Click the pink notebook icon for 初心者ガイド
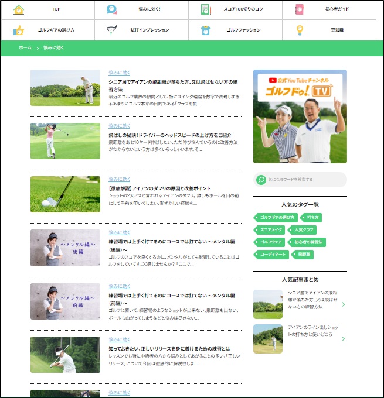Screen dimensions: 384x398 click(x=300, y=9)
